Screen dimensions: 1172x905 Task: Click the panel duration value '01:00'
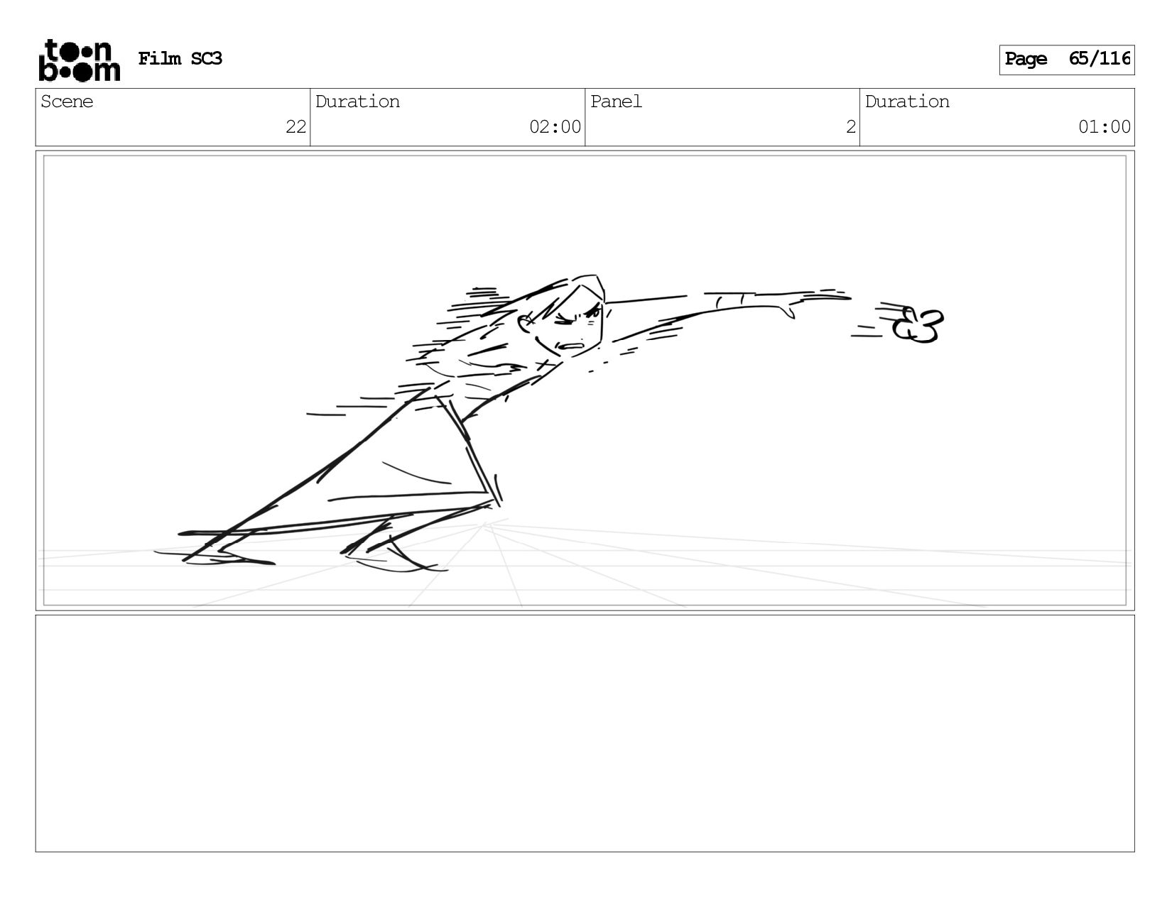tap(1104, 127)
